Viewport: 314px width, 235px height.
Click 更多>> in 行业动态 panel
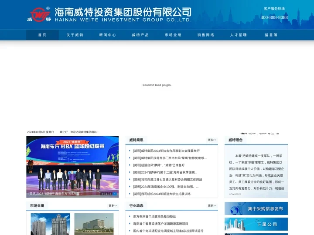click(212, 205)
